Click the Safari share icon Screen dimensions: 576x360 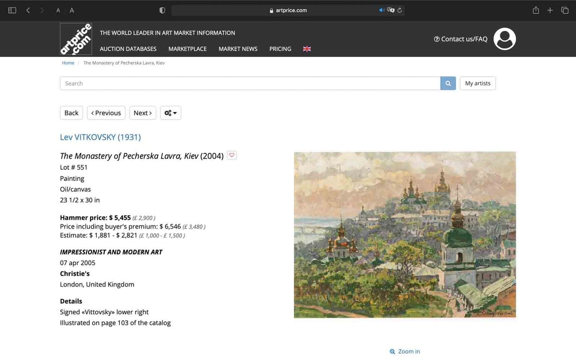point(536,10)
